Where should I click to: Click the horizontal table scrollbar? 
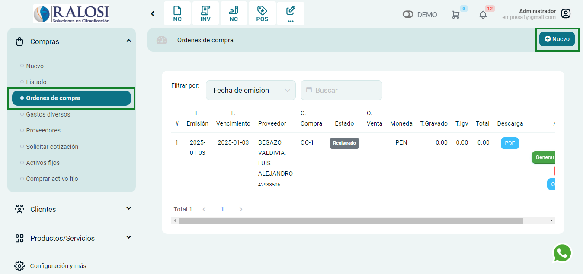(350, 220)
